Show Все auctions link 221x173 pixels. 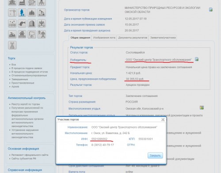point(14,65)
